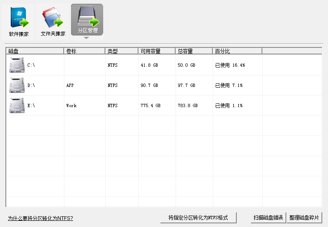
Task: Select the 分区管理 partition manager icon
Action: (87, 20)
